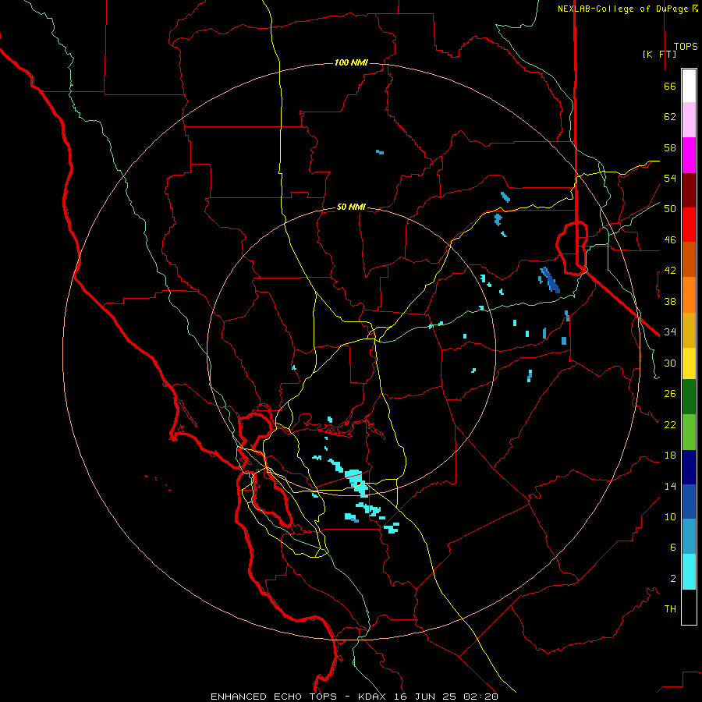Screen dimensions: 702x702
Task: Click the dark orange legend swatch
Action: 689,259
